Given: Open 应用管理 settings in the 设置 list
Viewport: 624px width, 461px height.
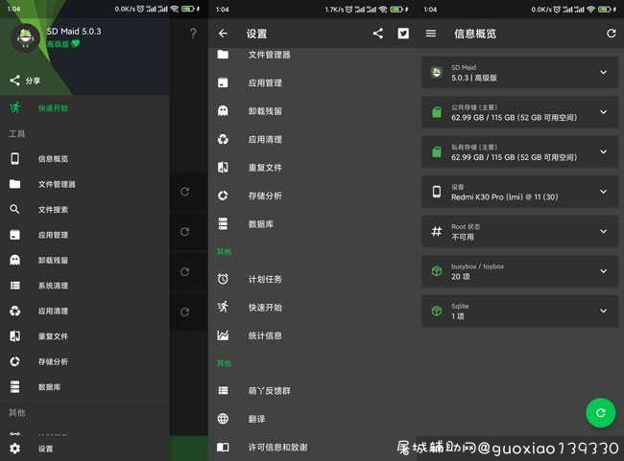Looking at the screenshot, I should 312,82.
